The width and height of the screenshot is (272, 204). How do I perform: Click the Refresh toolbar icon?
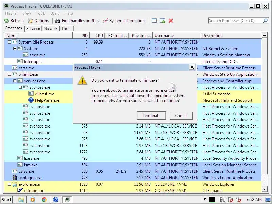point(6,21)
